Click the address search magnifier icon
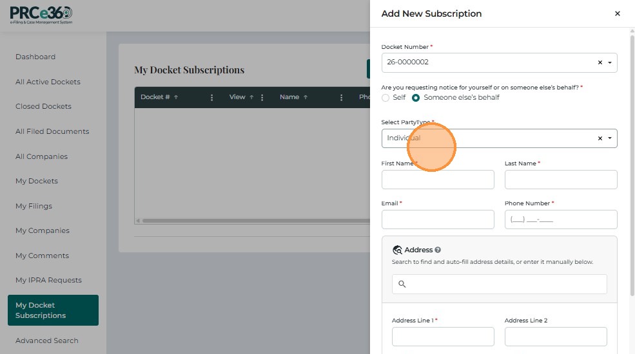The height and width of the screenshot is (354, 635). (x=402, y=284)
